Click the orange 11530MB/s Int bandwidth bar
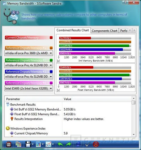This screenshot has height=150, width=141. [x=95, y=42]
